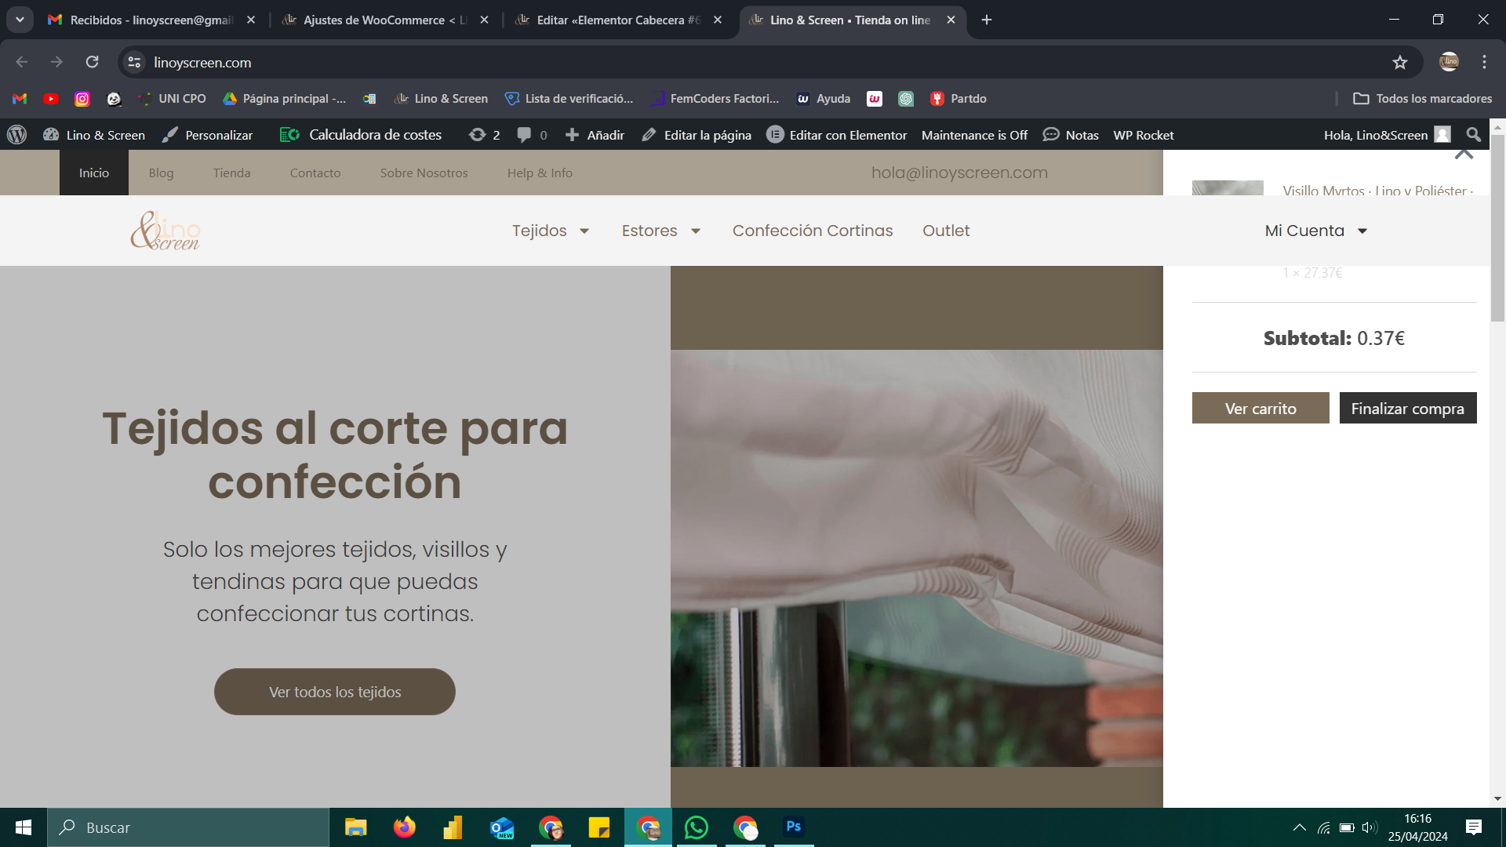
Task: Click the browser back arrow
Action: click(x=22, y=62)
